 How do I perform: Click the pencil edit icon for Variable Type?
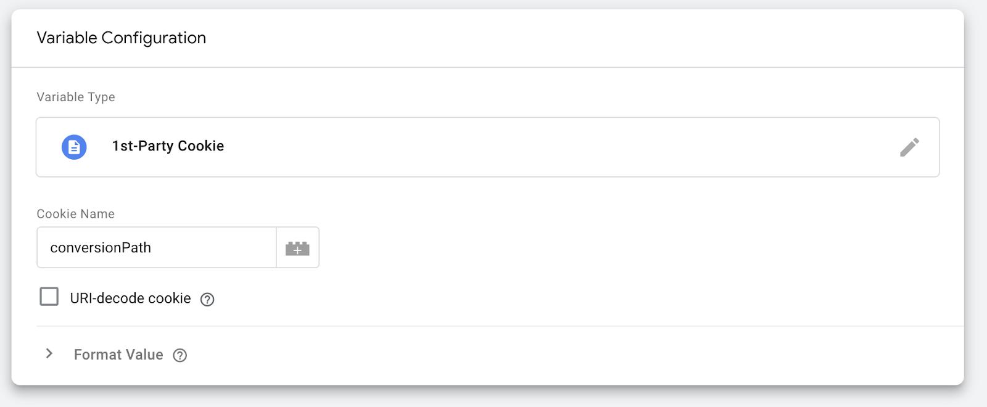(x=909, y=147)
